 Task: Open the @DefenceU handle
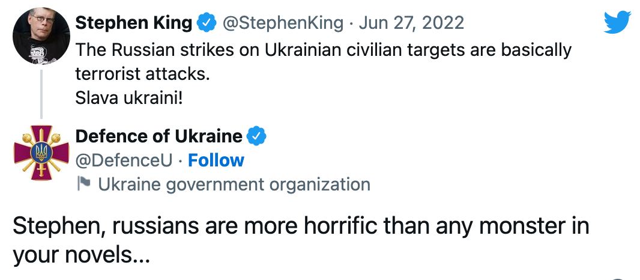coord(124,160)
